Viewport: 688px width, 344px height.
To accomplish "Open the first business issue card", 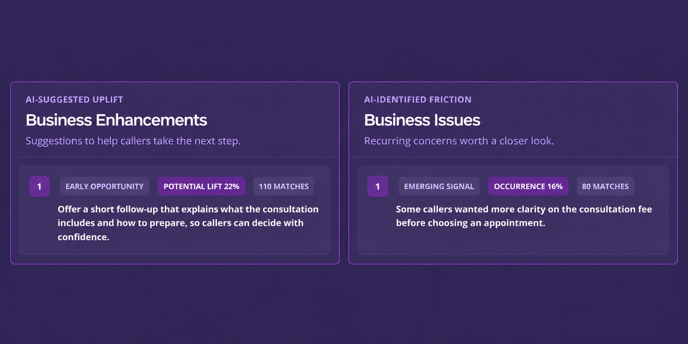I will [x=513, y=211].
